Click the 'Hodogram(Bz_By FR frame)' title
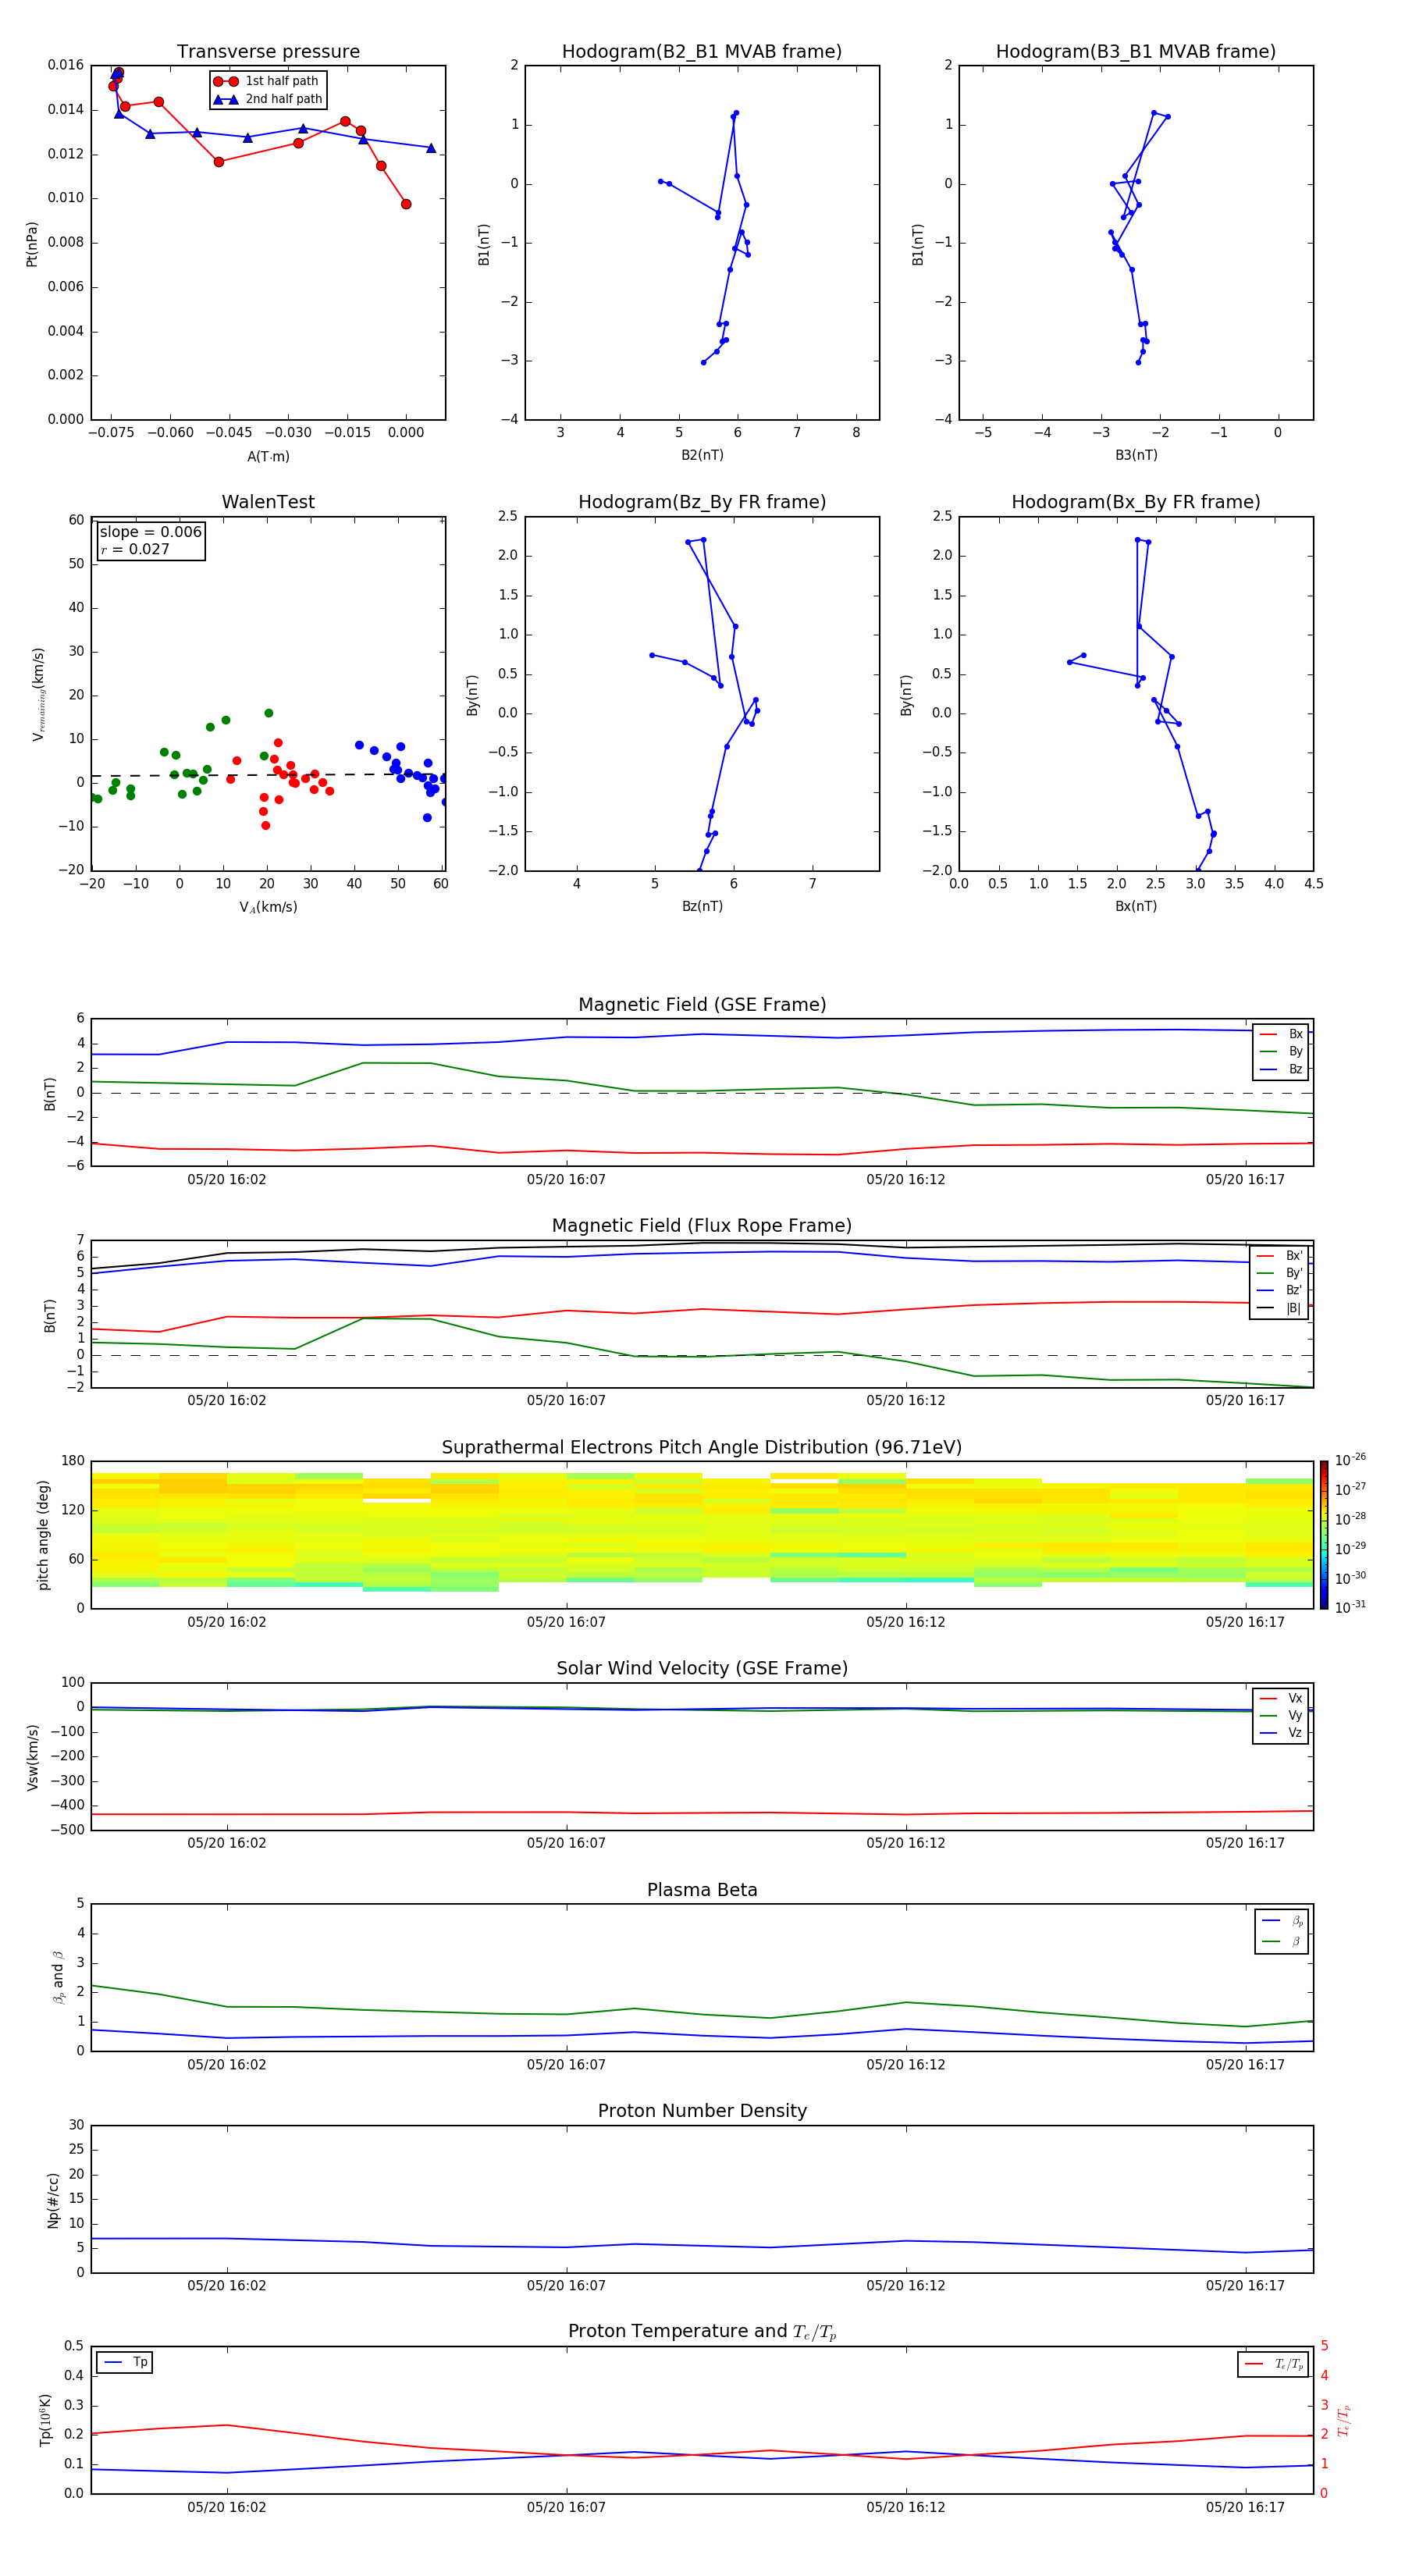The width and height of the screenshot is (1405, 2576). click(702, 502)
